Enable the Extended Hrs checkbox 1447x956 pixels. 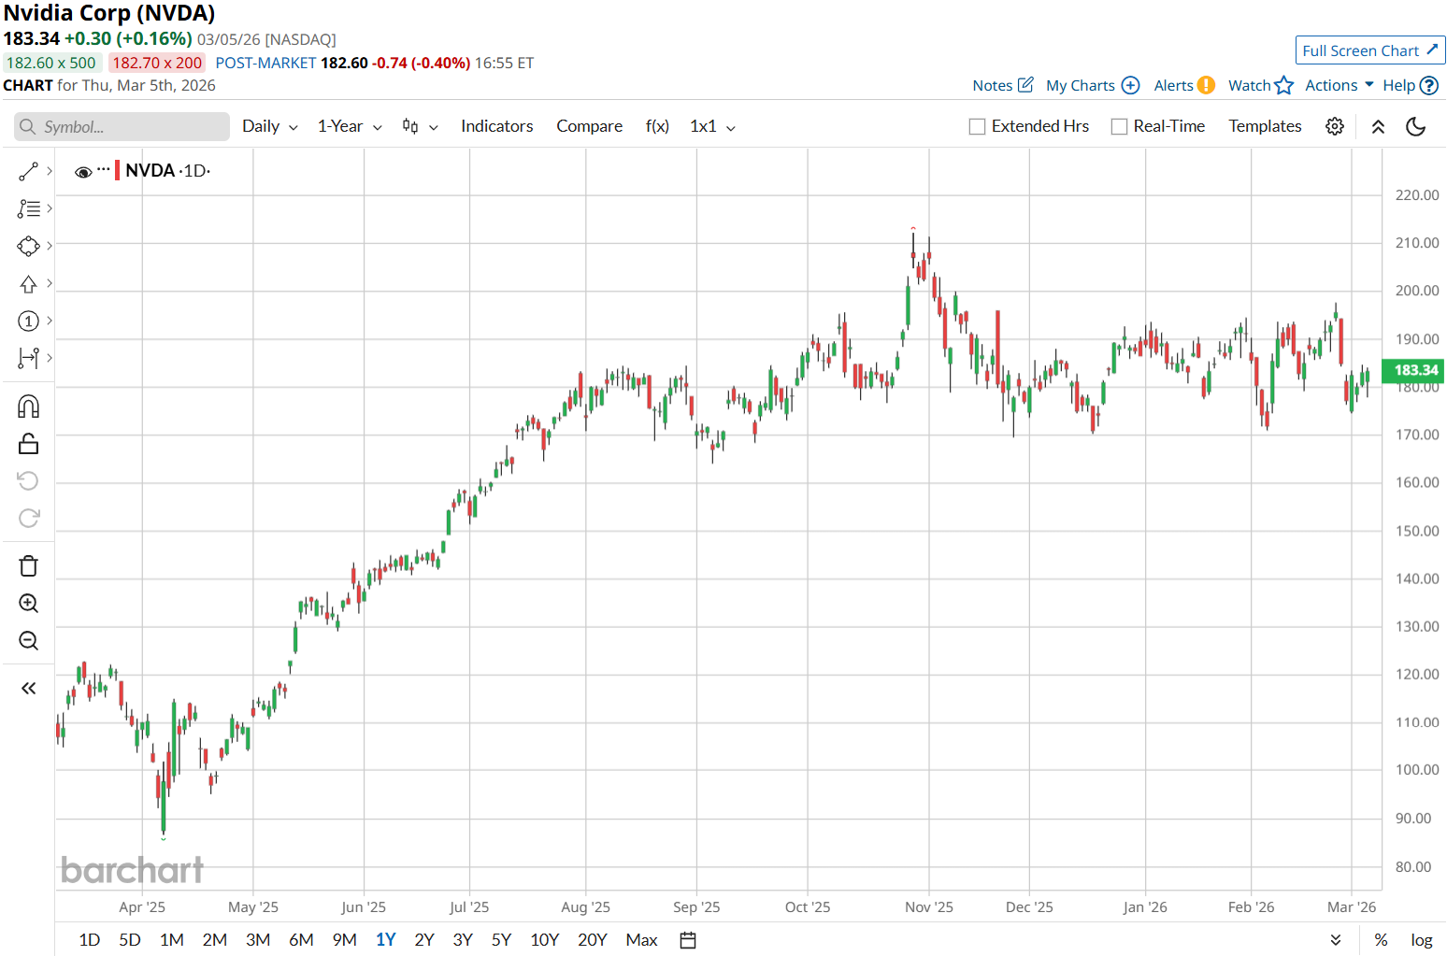click(978, 126)
